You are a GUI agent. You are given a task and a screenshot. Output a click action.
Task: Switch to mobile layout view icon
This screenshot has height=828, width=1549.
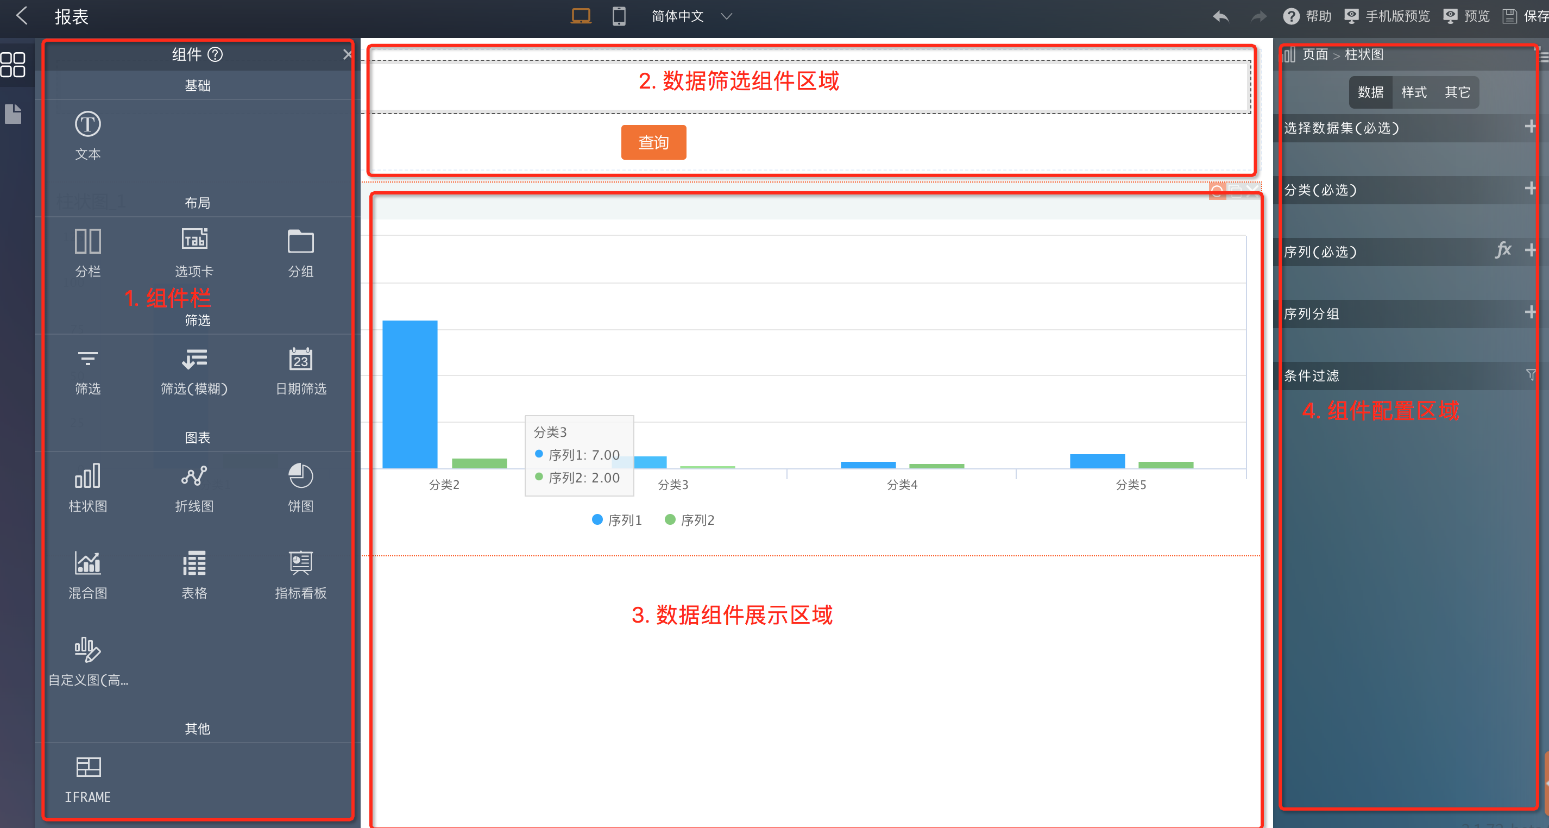(x=619, y=16)
